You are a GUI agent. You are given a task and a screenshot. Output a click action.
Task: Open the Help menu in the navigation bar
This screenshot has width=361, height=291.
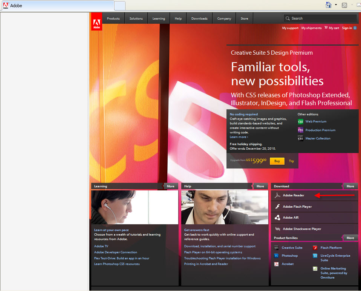178,18
